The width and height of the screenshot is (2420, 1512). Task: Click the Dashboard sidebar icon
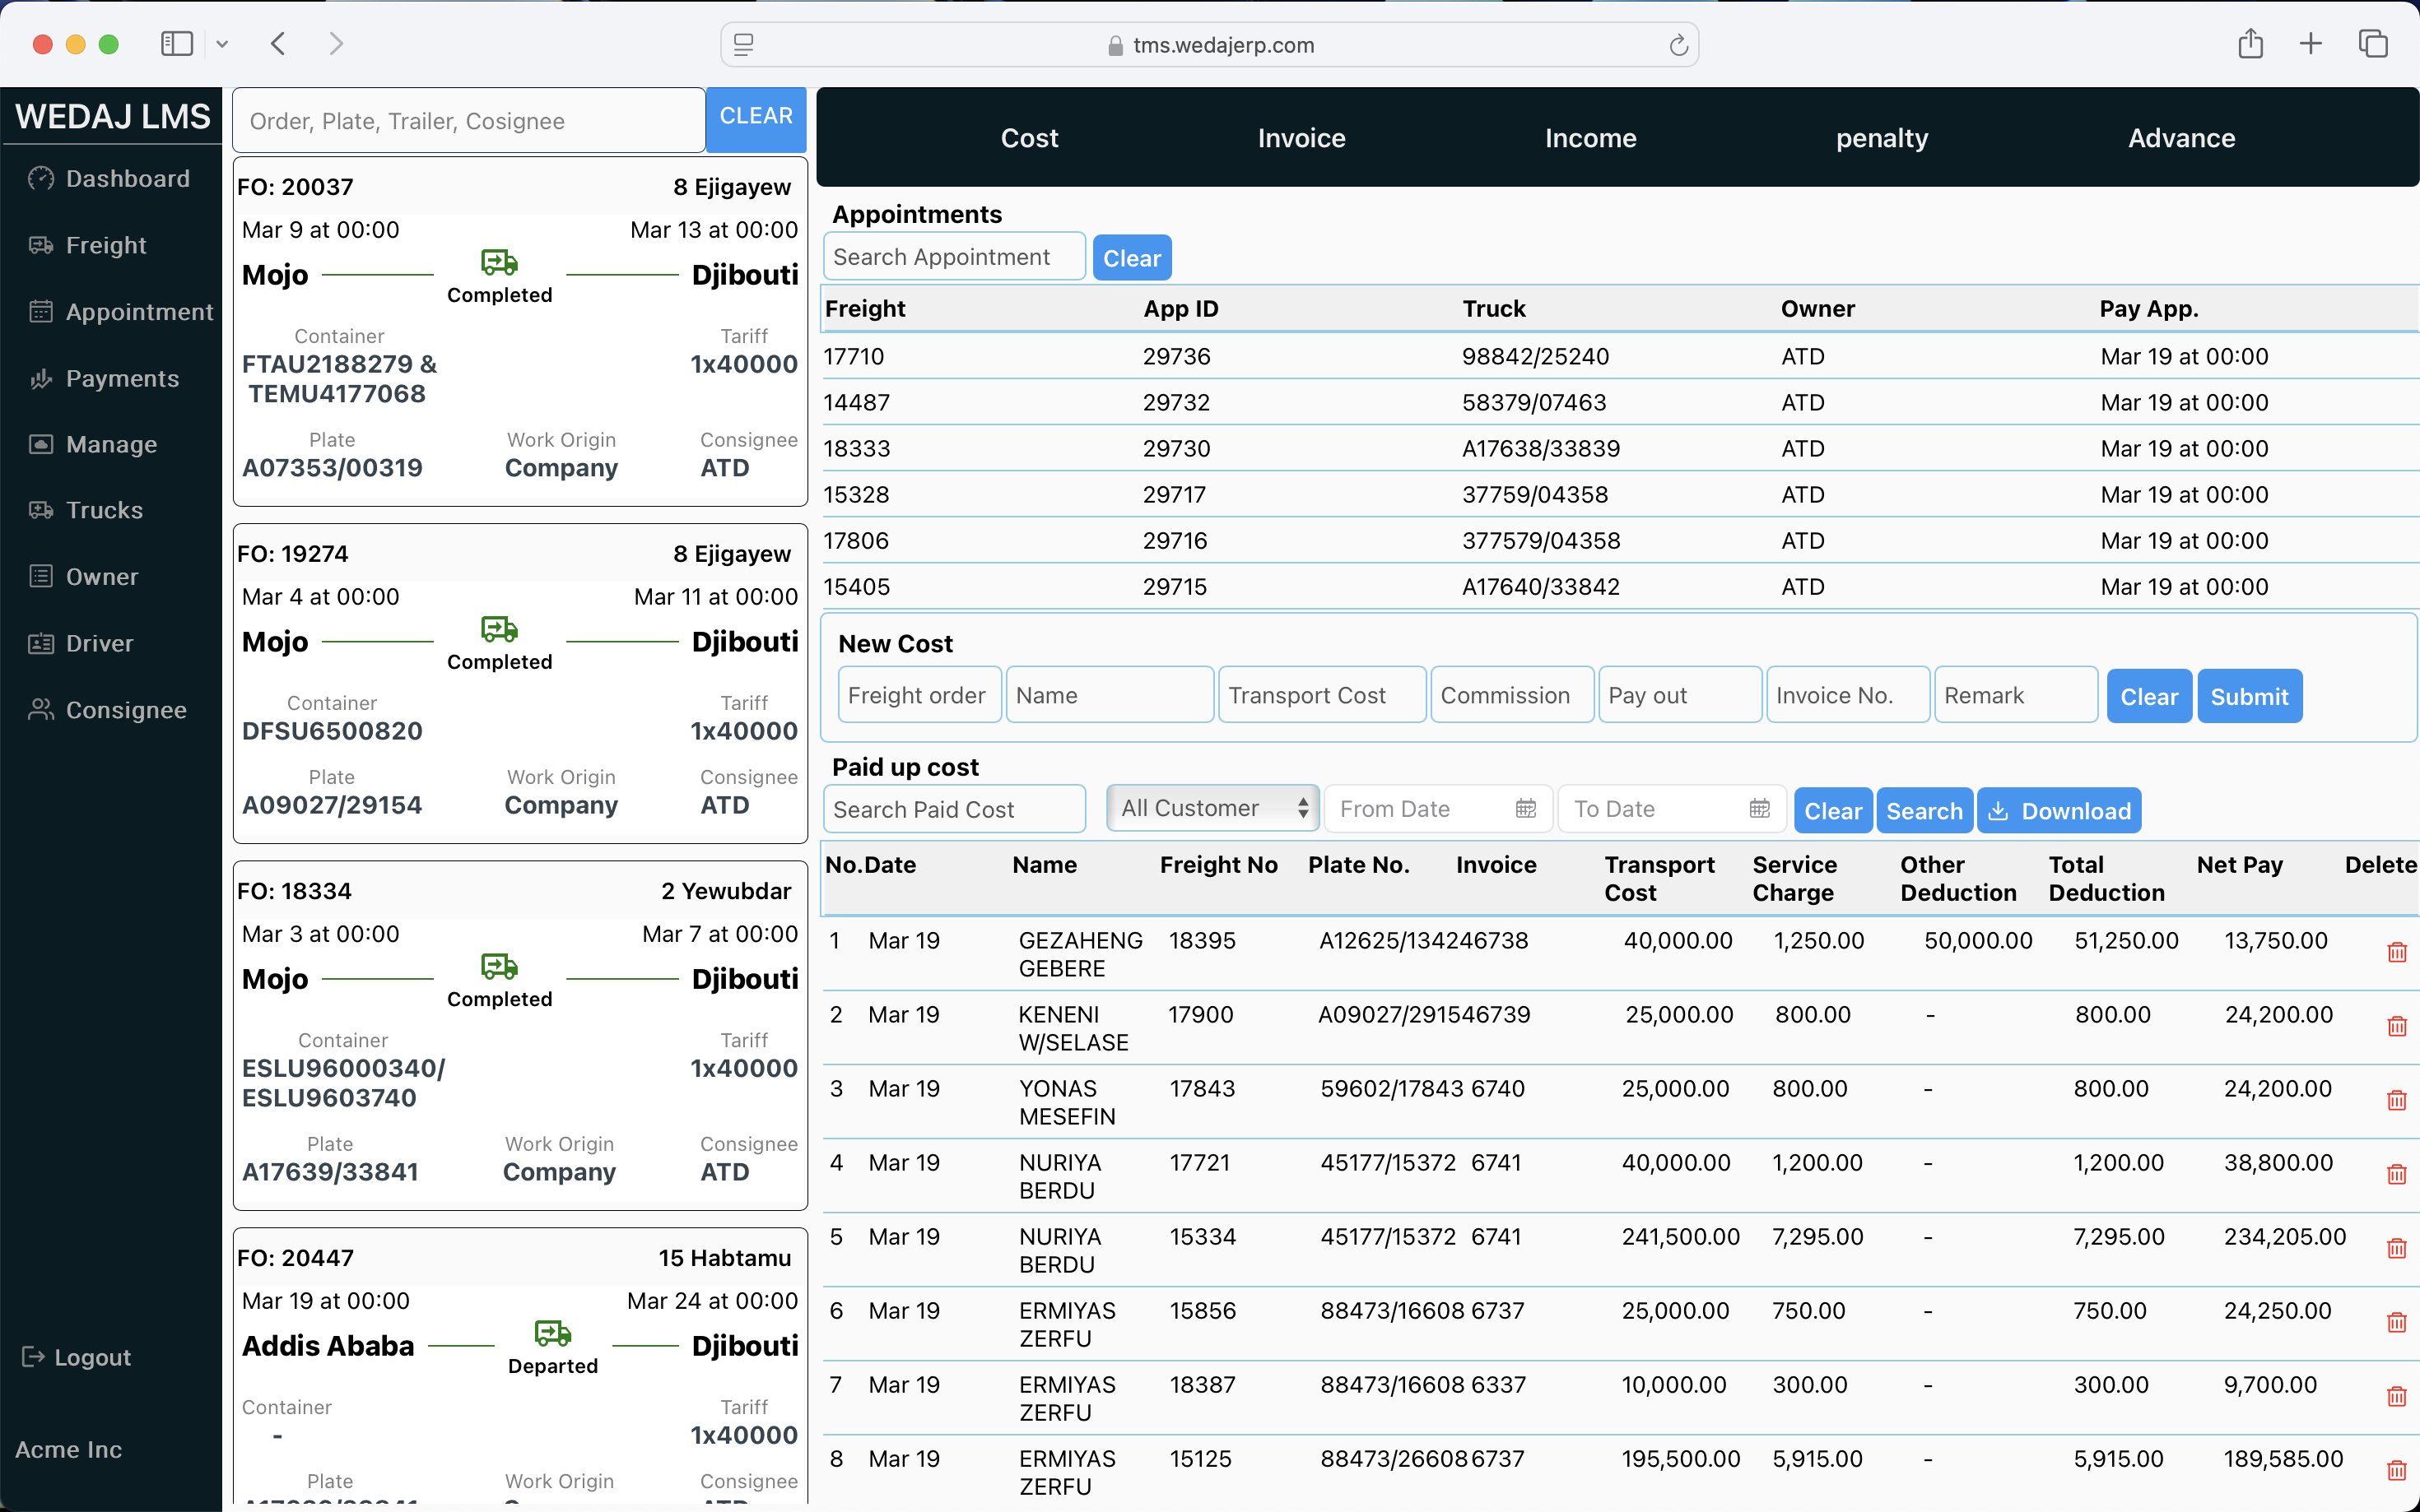pos(41,178)
